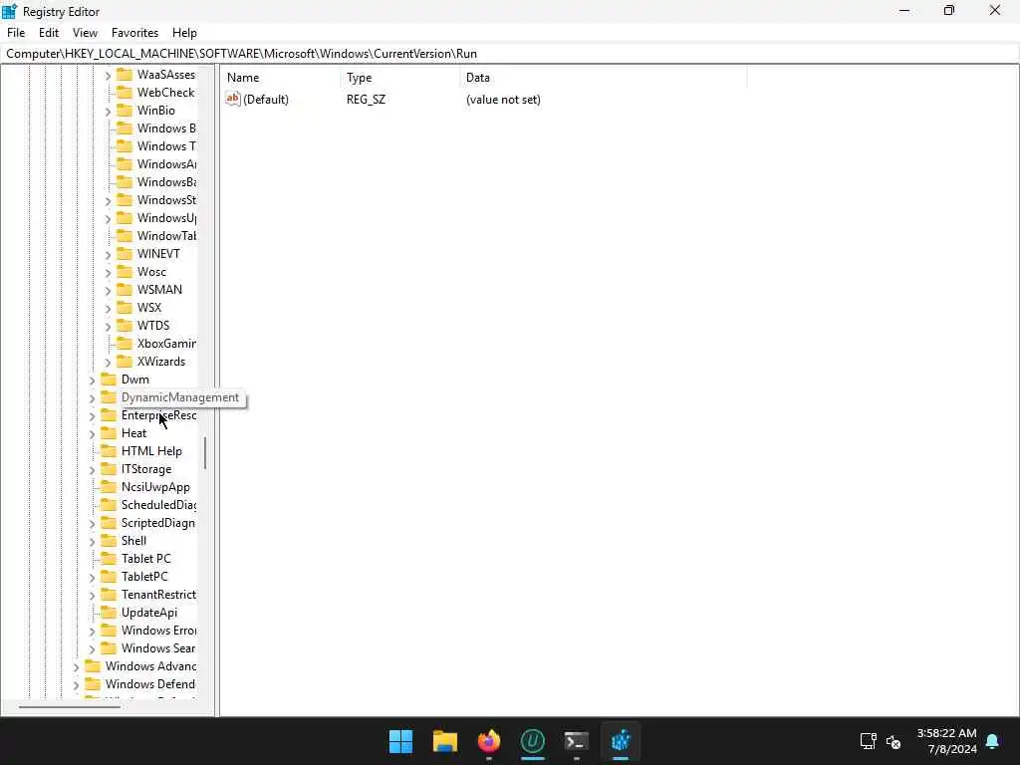Select the TenantRestrict registry key

tap(158, 595)
